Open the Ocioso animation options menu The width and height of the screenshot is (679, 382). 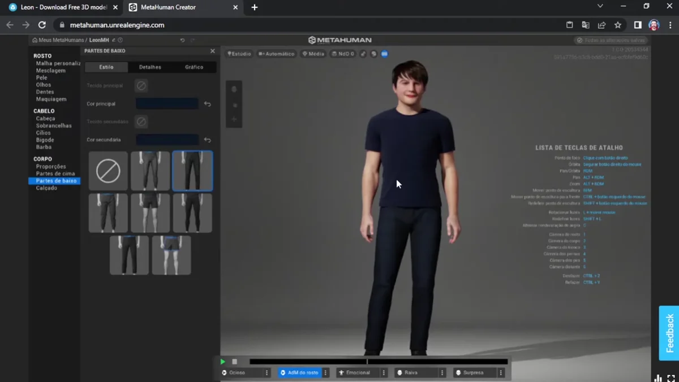click(x=267, y=373)
